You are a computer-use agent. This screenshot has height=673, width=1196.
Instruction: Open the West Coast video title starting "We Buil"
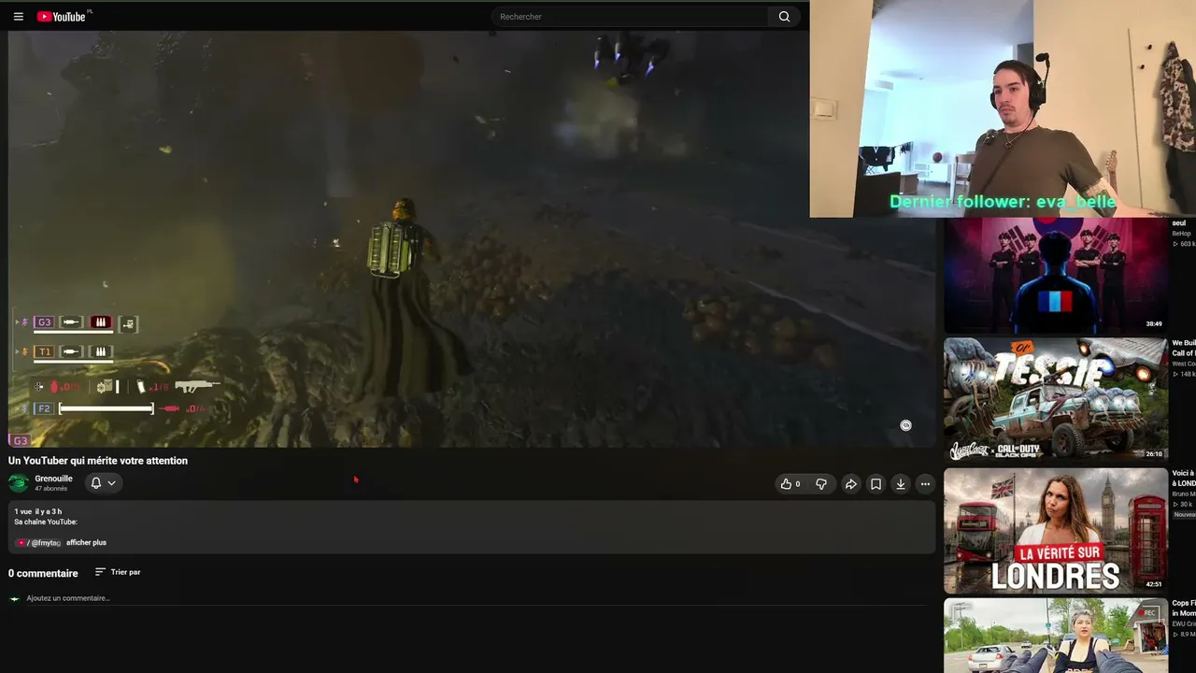(x=1184, y=348)
